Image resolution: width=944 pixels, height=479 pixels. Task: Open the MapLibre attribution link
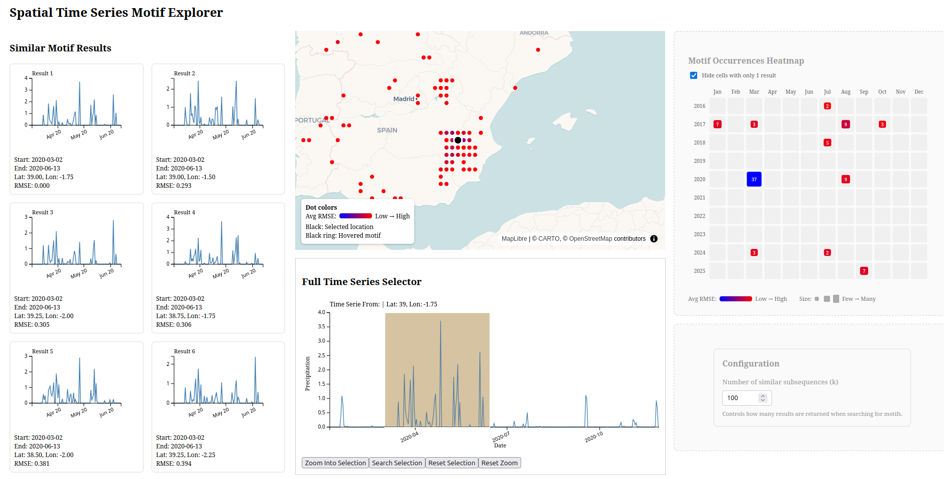tap(514, 239)
